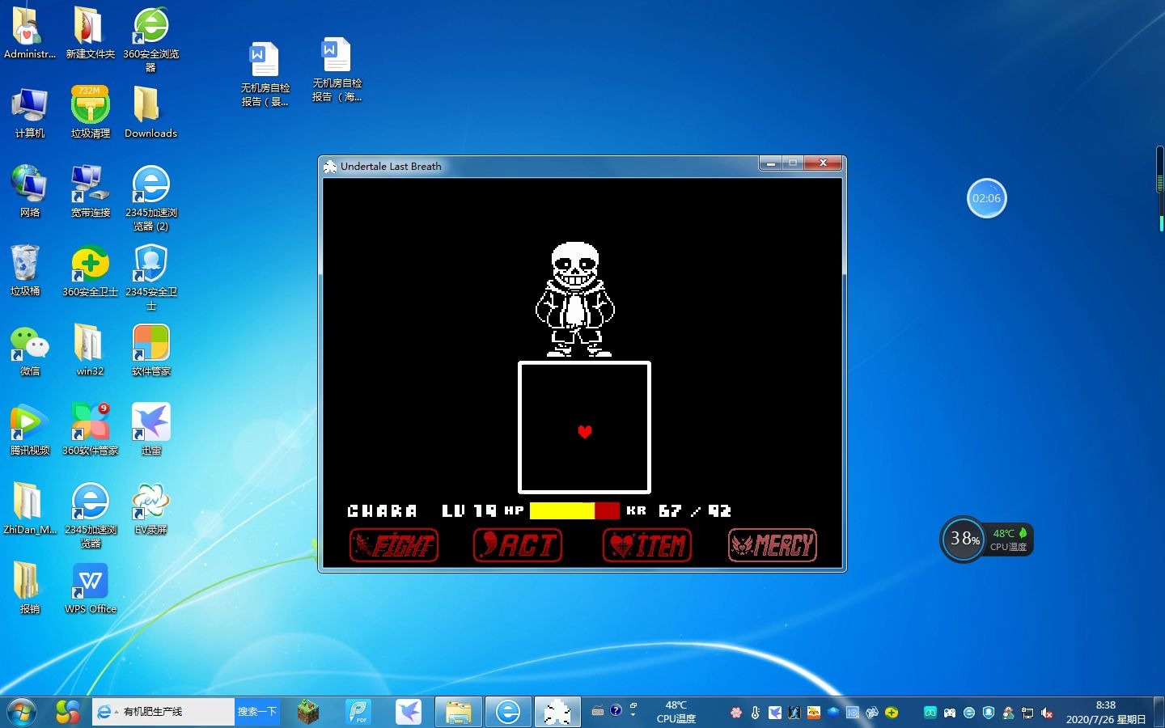Launch 软件管家 desktop shortcut

[150, 350]
